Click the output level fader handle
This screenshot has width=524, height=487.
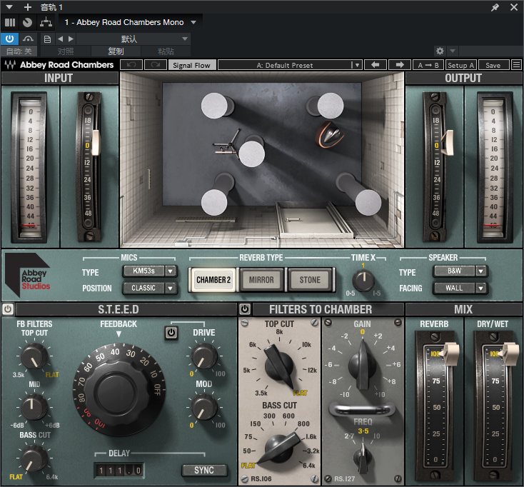[448, 143]
